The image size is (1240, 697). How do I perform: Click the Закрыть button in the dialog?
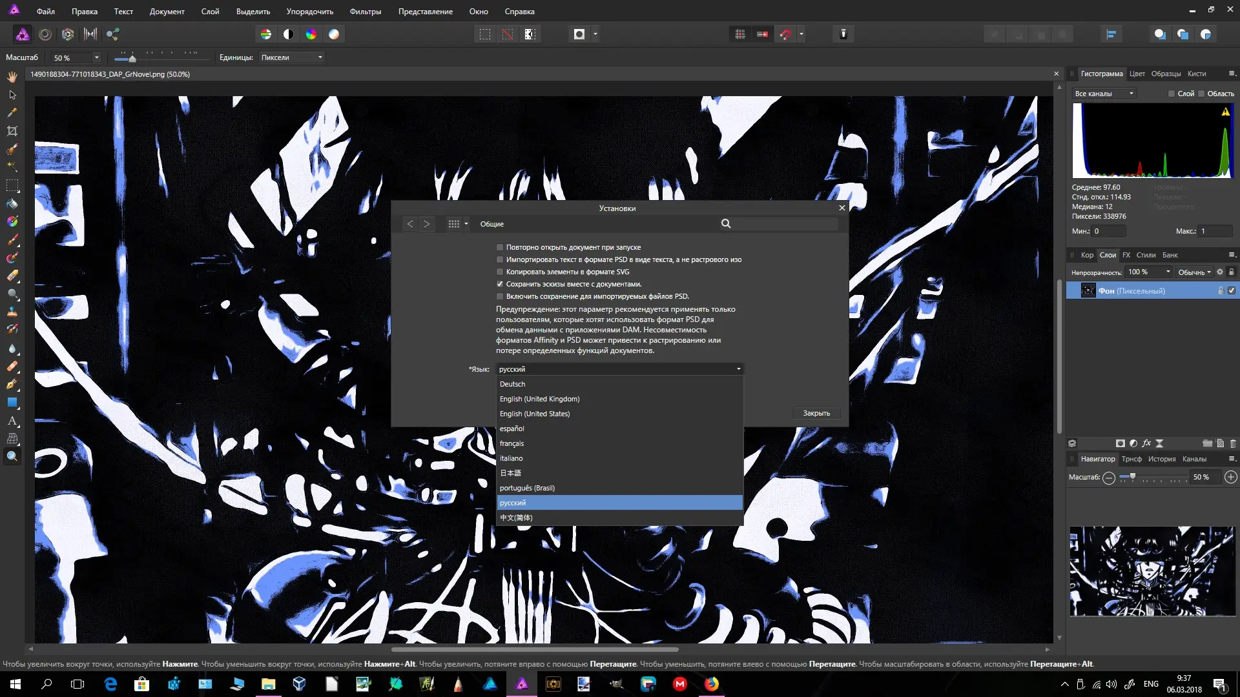816,413
